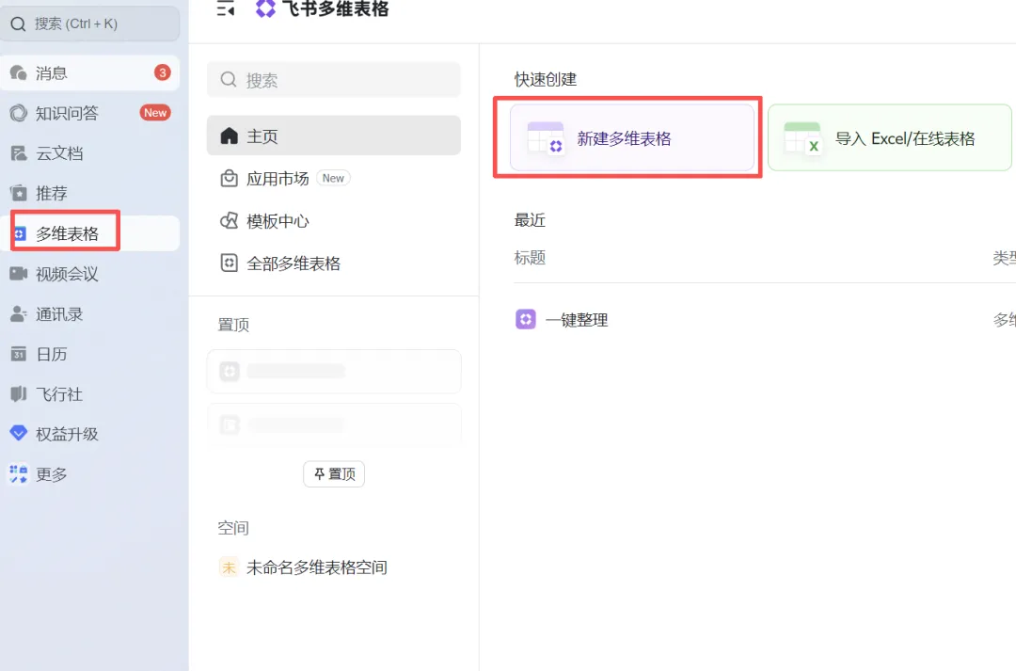Expand 更多 more apps
Viewport: 1016px width, 671px height.
90,474
